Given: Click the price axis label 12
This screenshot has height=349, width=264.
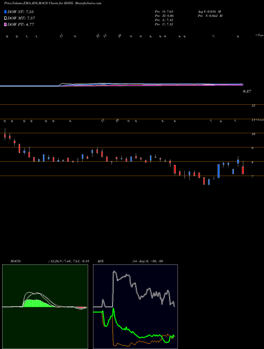Looking at the screenshot, I should (253, 106).
